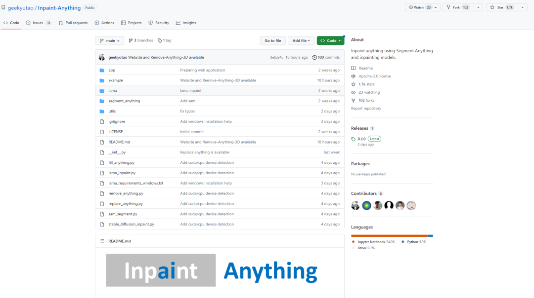Open the last contributor avatar
Screen dimensions: 534x298
coord(411,205)
